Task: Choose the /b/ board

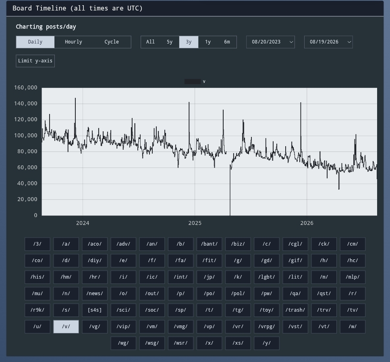Action: coord(180,244)
